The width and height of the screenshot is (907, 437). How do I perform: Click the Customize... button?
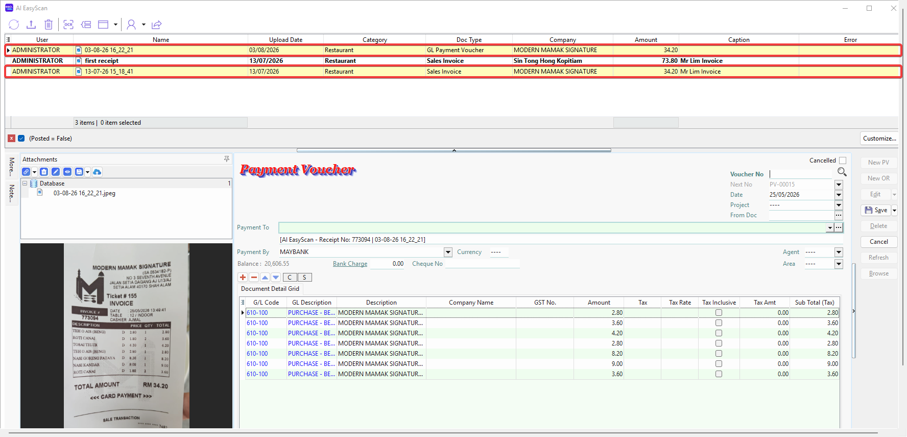879,139
